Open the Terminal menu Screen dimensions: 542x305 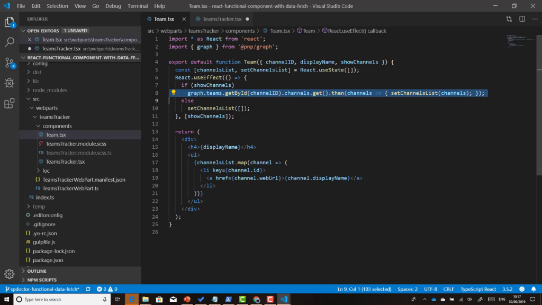[x=138, y=6]
